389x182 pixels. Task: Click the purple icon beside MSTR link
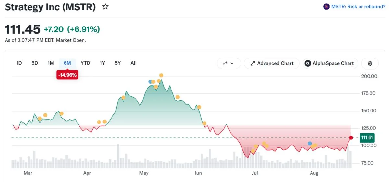pyautogui.click(x=326, y=6)
